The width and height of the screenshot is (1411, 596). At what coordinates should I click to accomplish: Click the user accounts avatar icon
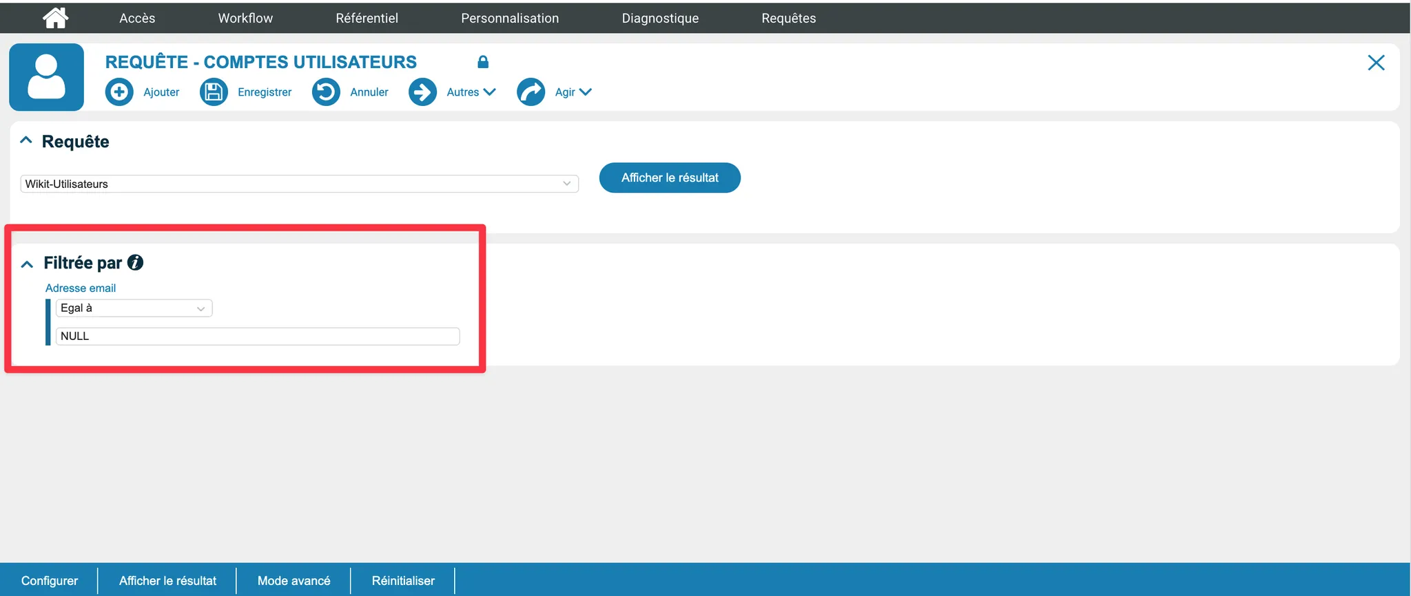(47, 77)
